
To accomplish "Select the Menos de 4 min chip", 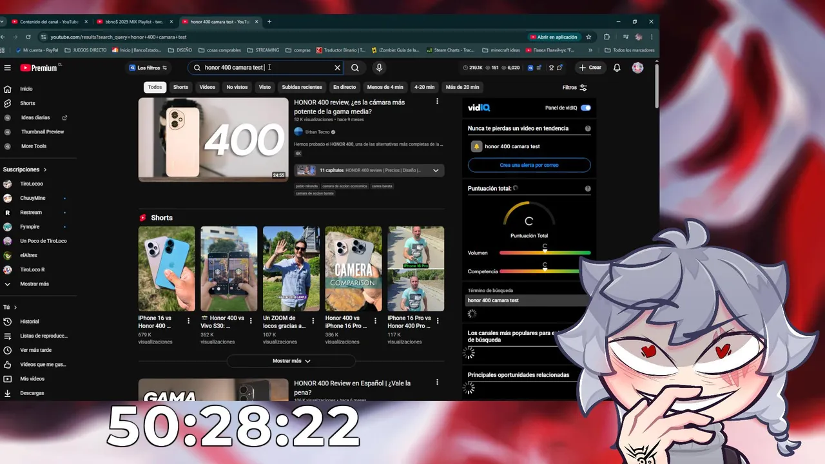I will click(385, 87).
